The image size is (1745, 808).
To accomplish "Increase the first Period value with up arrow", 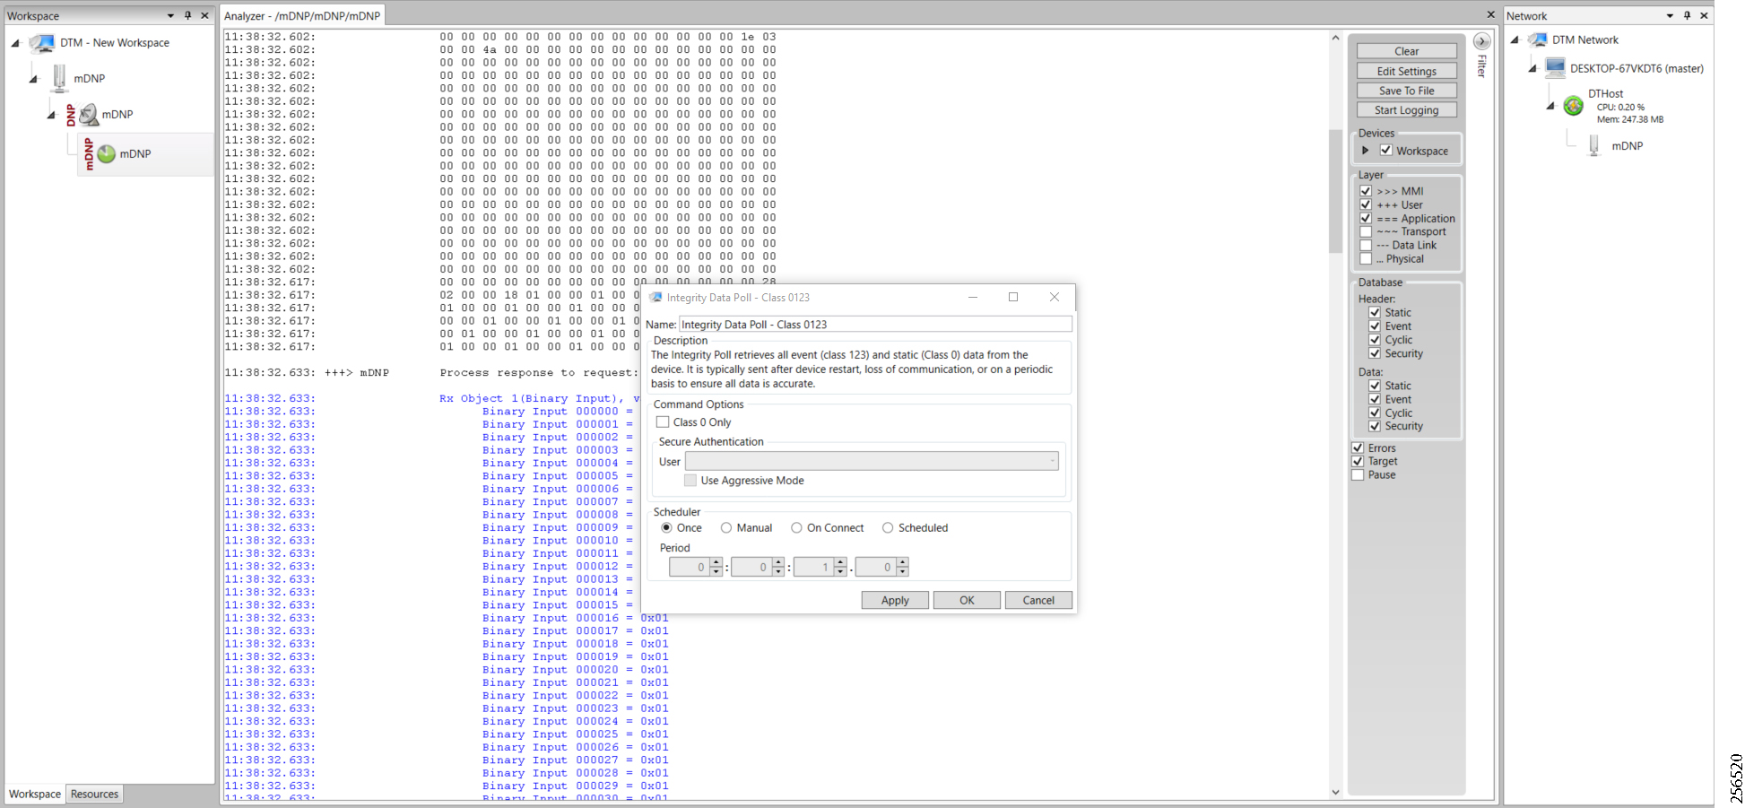I will pos(716,562).
